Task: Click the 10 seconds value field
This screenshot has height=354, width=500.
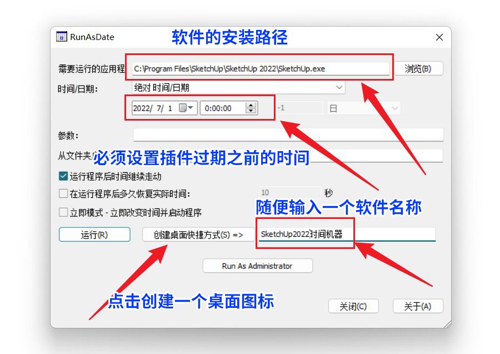Action: pos(289,192)
